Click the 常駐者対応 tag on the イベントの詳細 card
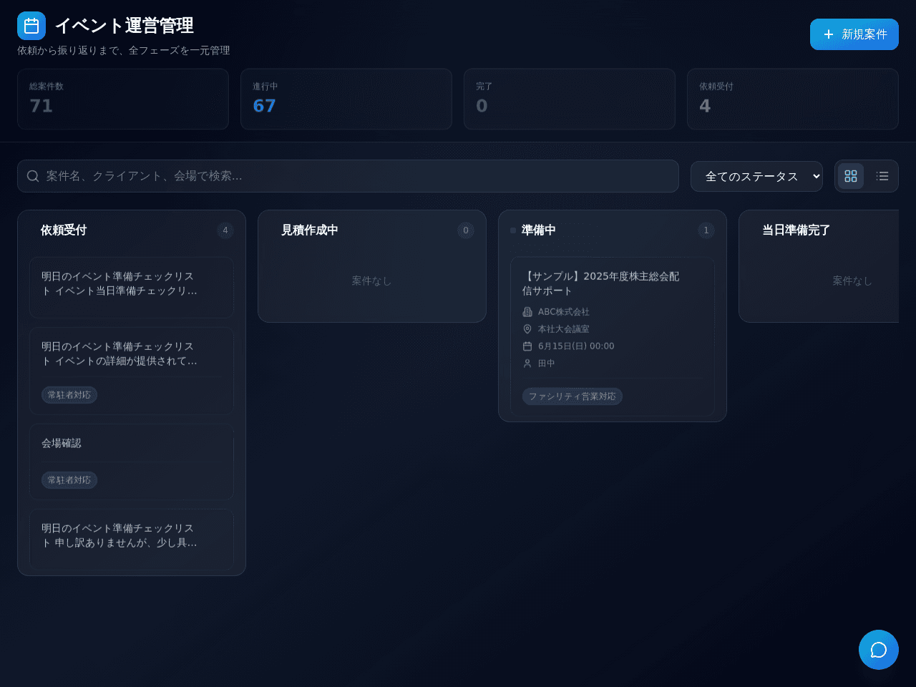 point(69,395)
